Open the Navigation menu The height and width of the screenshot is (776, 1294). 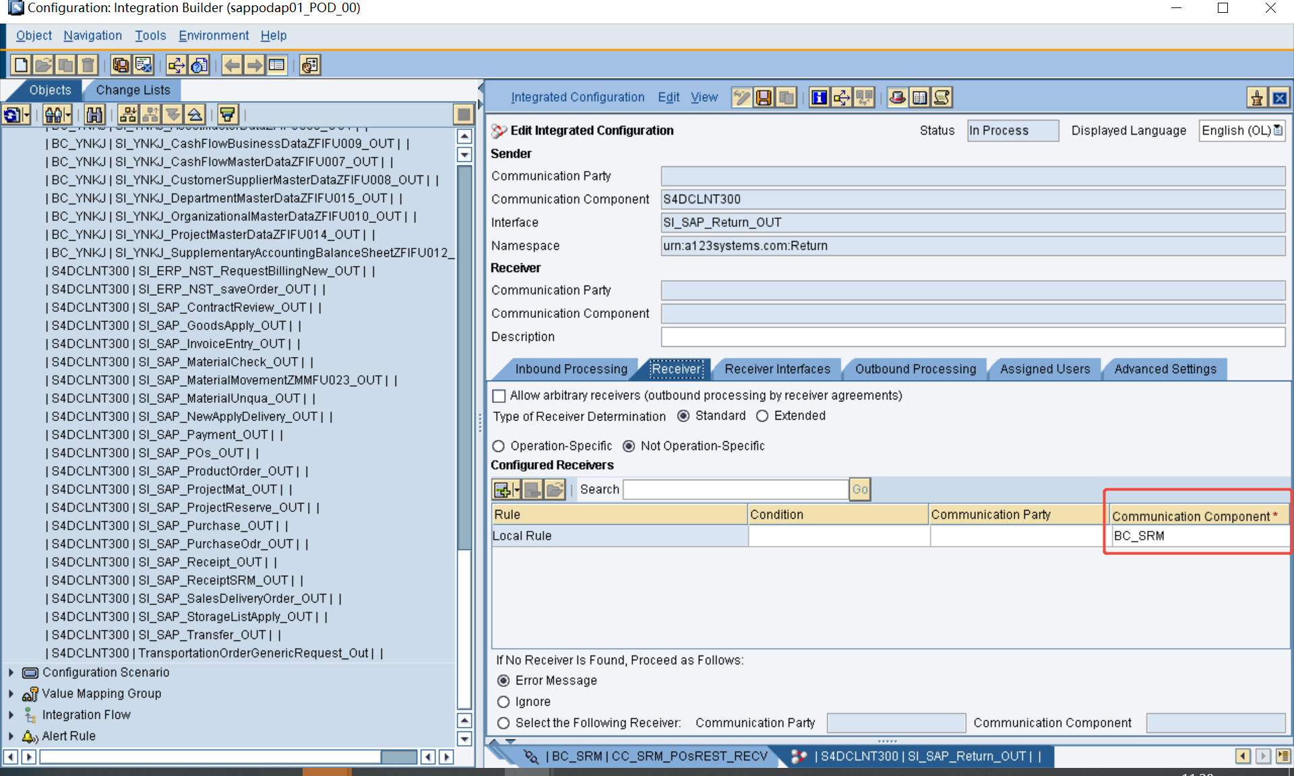tap(93, 36)
